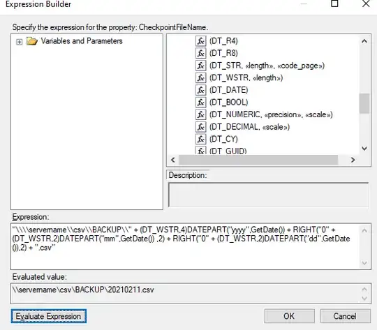Click the fx icon beside (DT_BOOL)

point(200,103)
